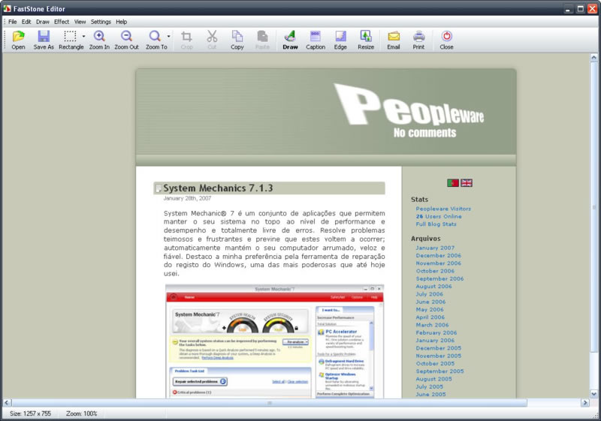Click the UK flag in the image
The height and width of the screenshot is (421, 601).
pos(467,183)
